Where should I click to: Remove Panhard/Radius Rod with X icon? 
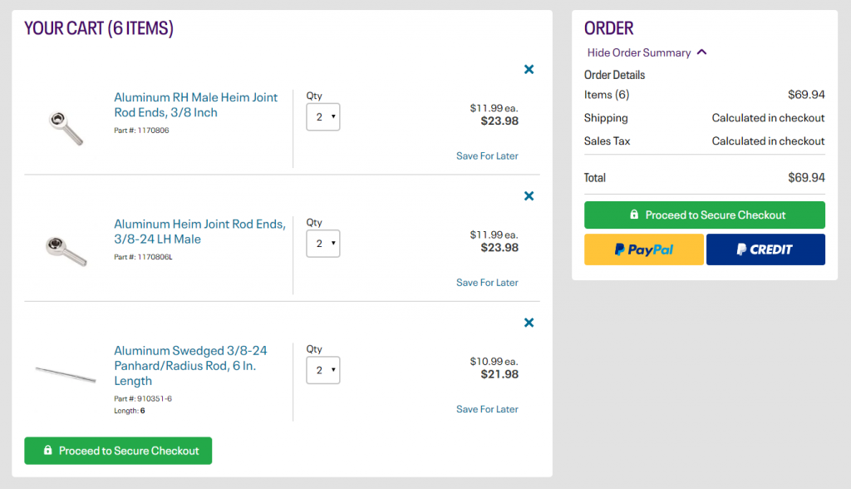click(529, 323)
